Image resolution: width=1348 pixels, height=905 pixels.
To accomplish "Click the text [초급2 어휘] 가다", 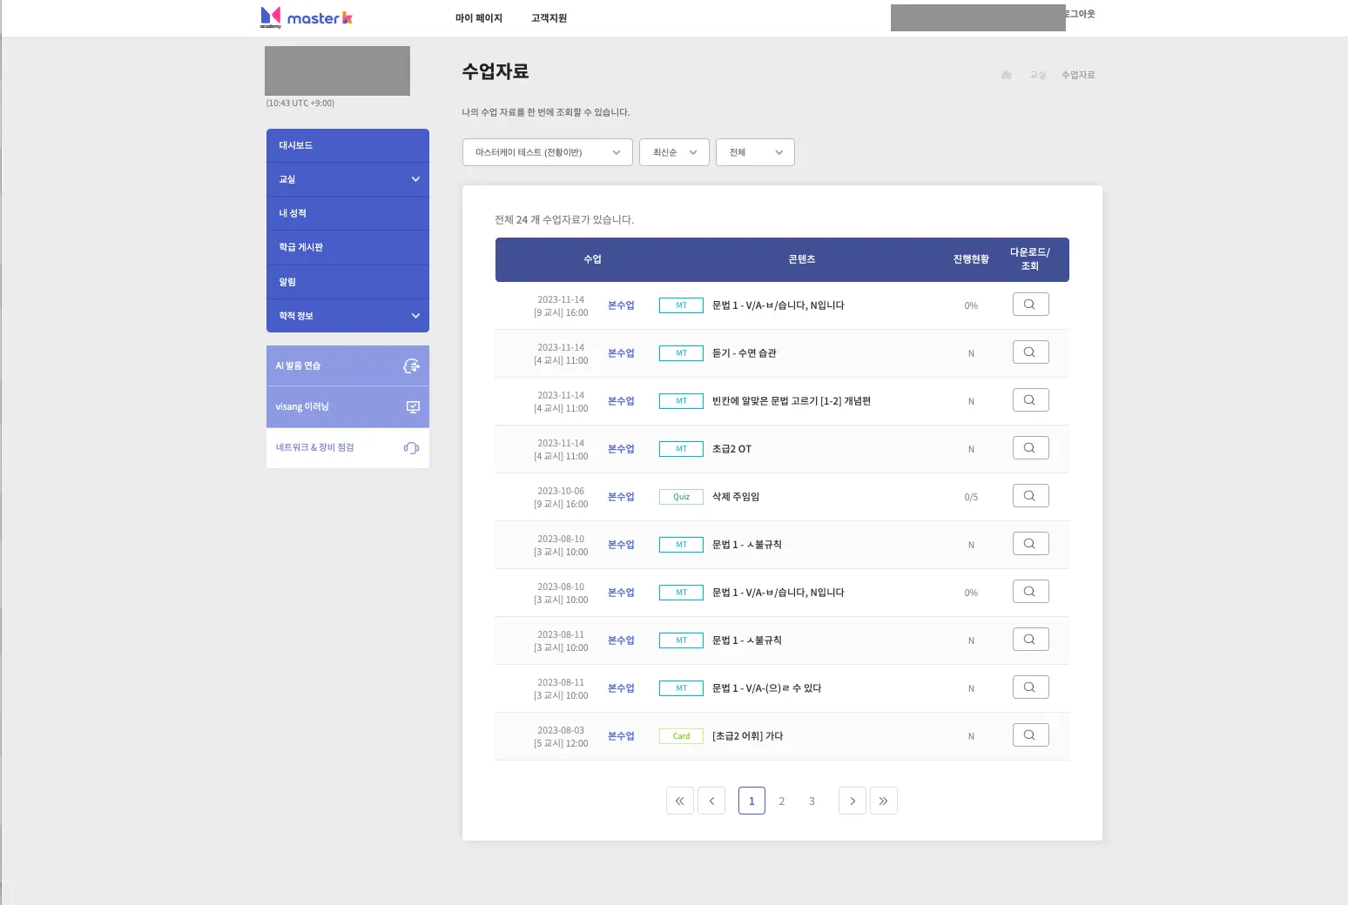I will [748, 736].
